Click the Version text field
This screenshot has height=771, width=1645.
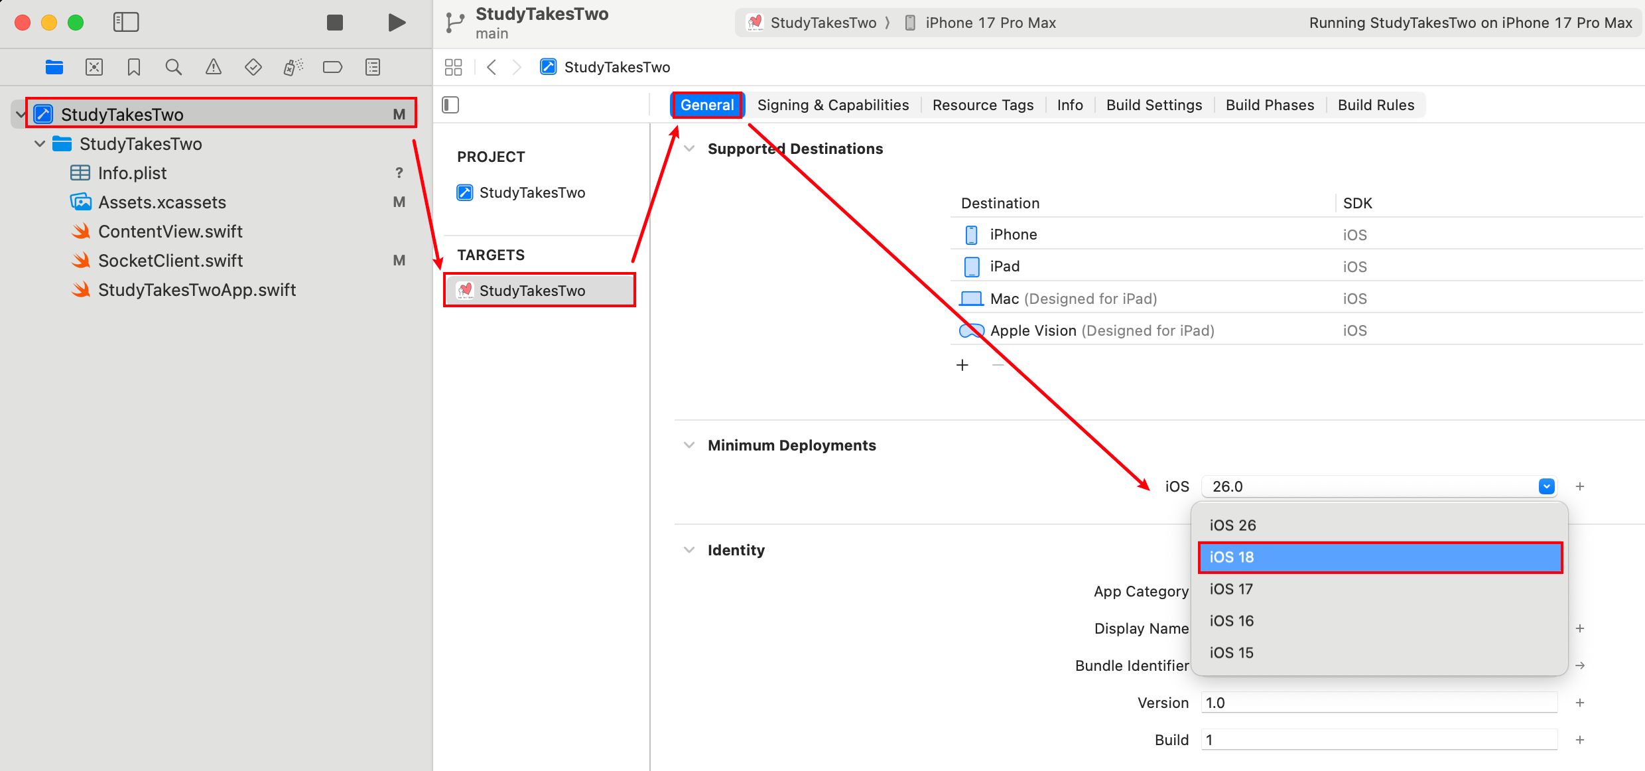[1378, 703]
